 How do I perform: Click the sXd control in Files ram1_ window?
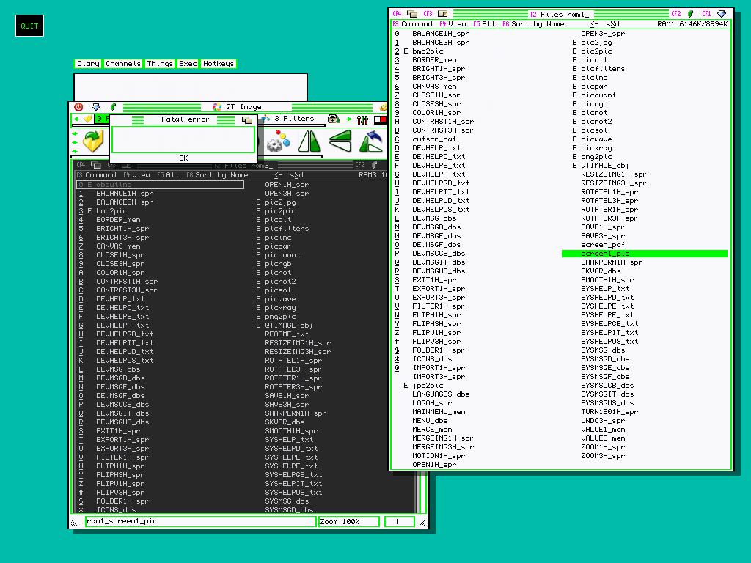click(x=612, y=24)
